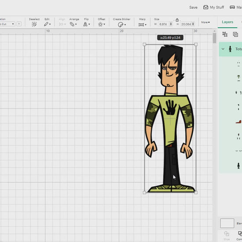Open the Create Sticker dropdown arrow
The image size is (242, 242).
(x=125, y=25)
